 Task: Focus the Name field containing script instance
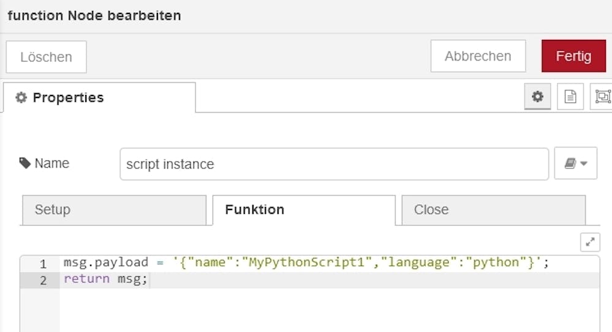(334, 164)
